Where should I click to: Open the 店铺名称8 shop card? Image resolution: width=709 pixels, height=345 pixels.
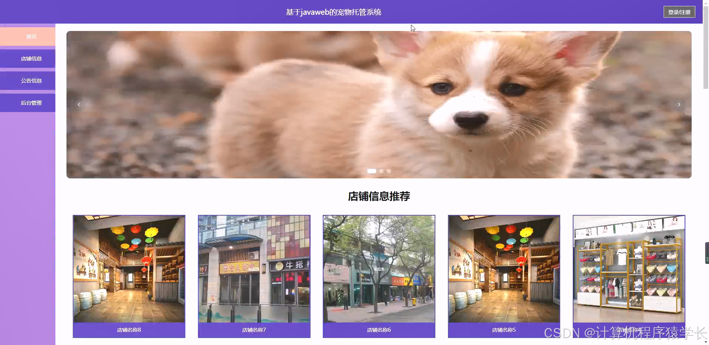click(129, 276)
